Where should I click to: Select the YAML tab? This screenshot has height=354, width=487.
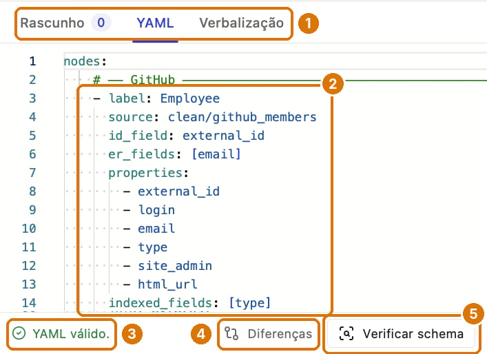click(155, 23)
